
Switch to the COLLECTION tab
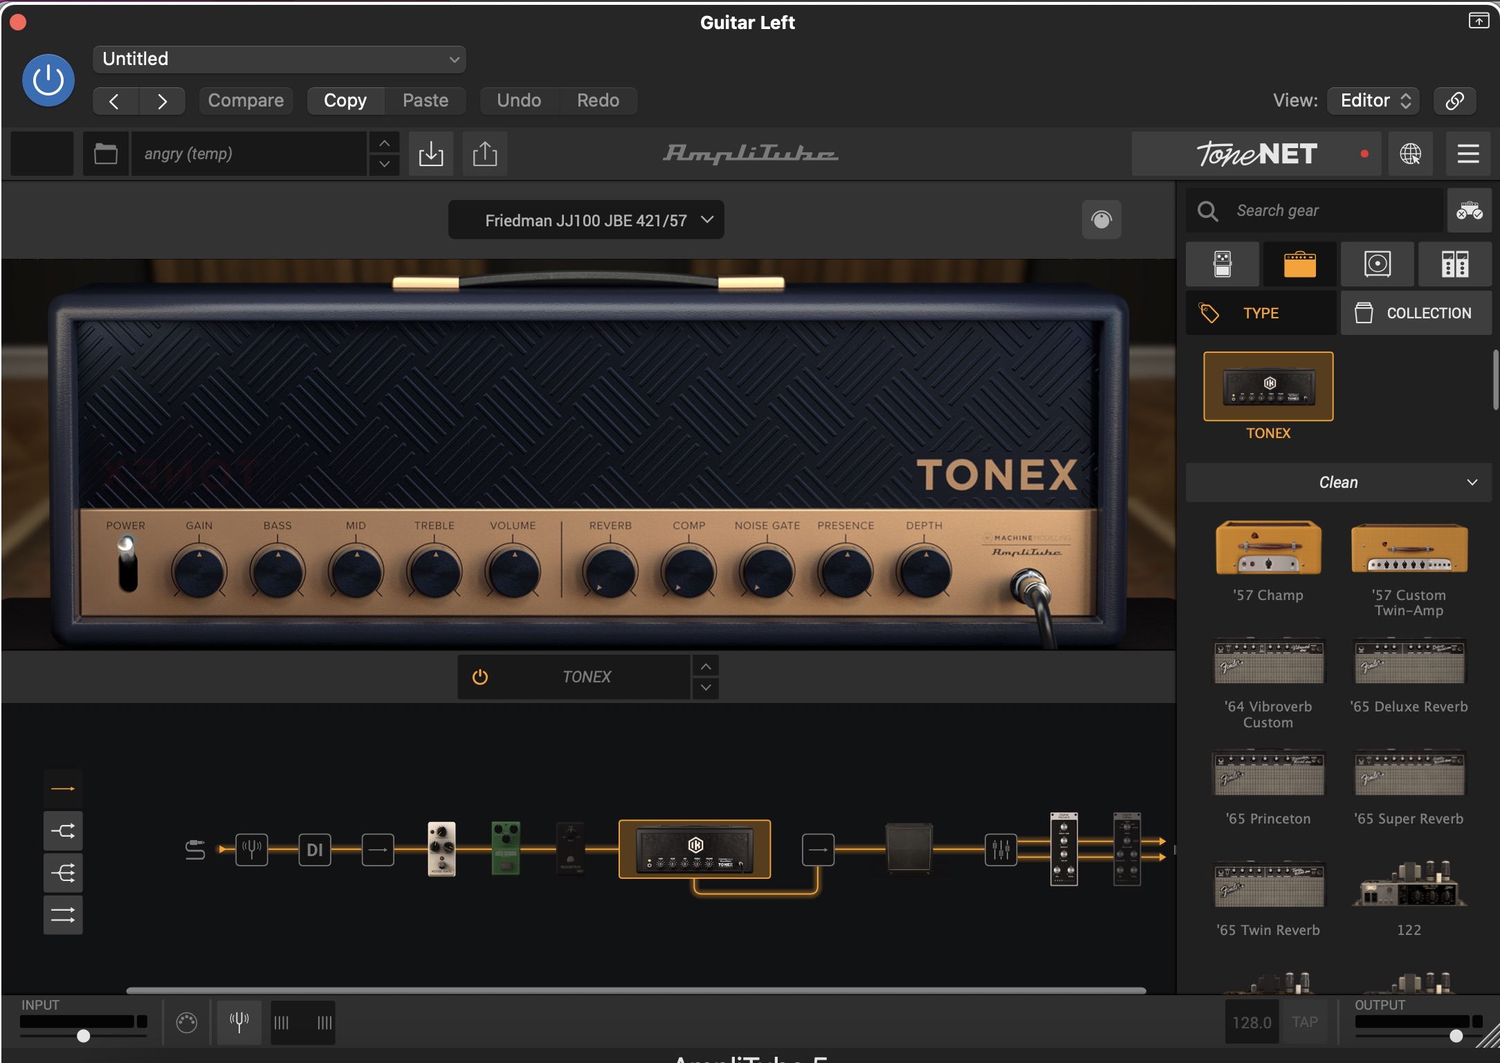pos(1416,313)
